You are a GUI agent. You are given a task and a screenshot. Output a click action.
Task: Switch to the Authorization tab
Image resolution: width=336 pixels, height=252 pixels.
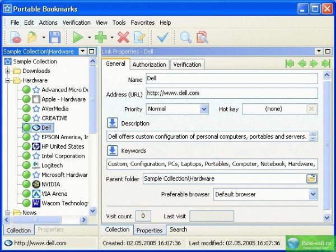point(149,65)
